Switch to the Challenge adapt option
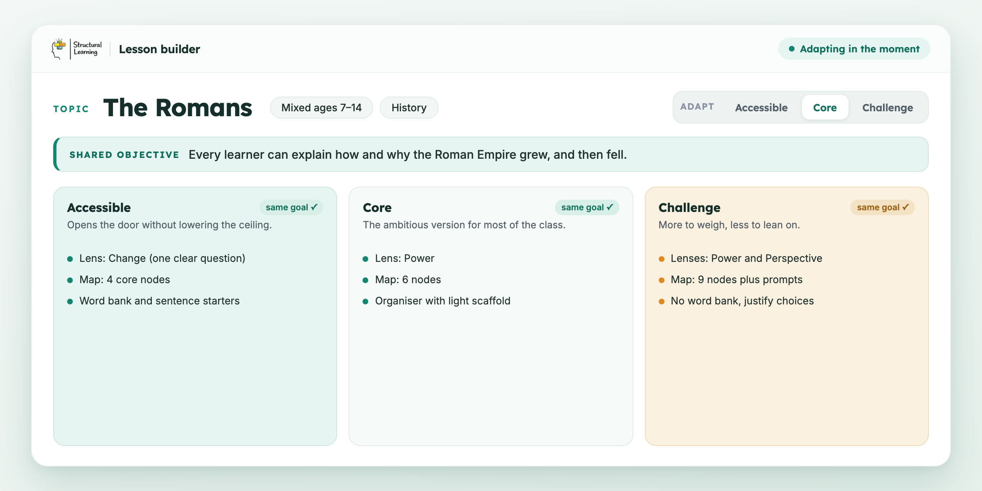The image size is (982, 491). click(887, 108)
